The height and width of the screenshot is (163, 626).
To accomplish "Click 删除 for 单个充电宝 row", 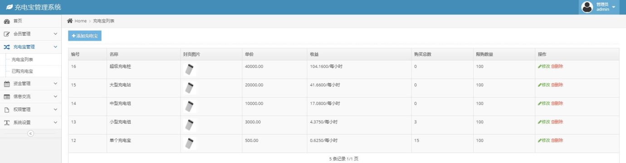I will [x=557, y=140].
